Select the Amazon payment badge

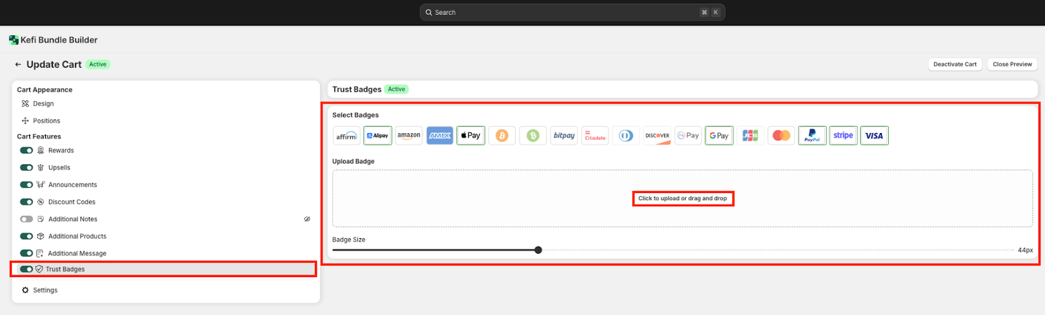coord(409,136)
